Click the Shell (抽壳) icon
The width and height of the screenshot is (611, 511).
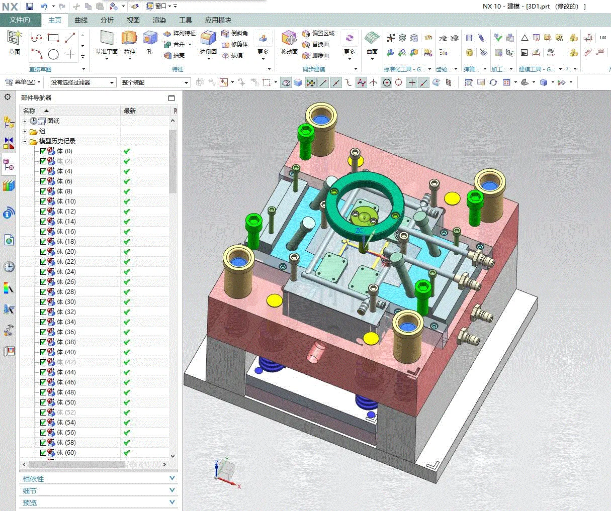click(x=167, y=55)
